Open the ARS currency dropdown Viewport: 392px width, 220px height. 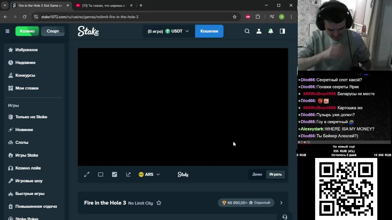[x=149, y=174]
